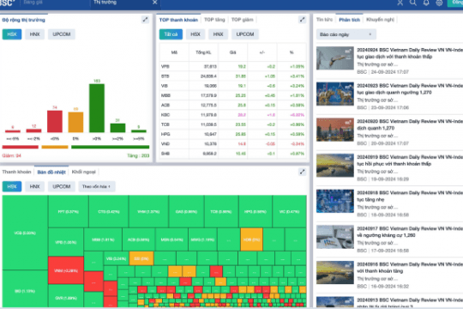Open the search icon in header
The width and height of the screenshot is (463, 309).
pos(413,3)
